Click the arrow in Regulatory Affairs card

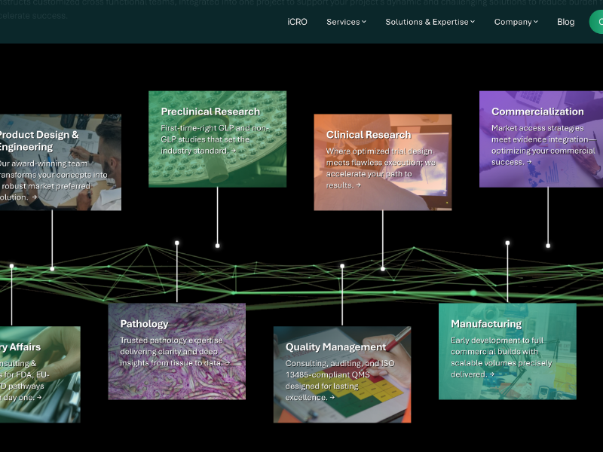pos(39,398)
